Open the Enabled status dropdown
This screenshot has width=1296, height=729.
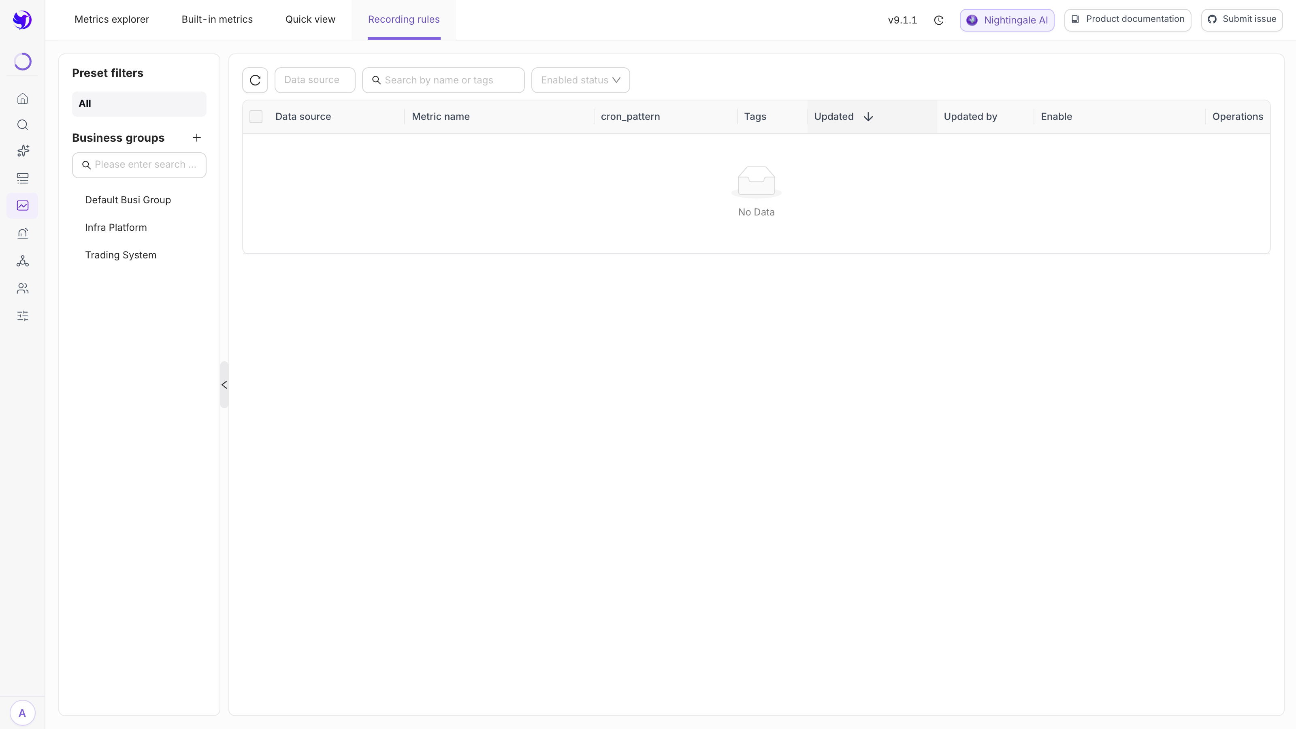(x=581, y=80)
